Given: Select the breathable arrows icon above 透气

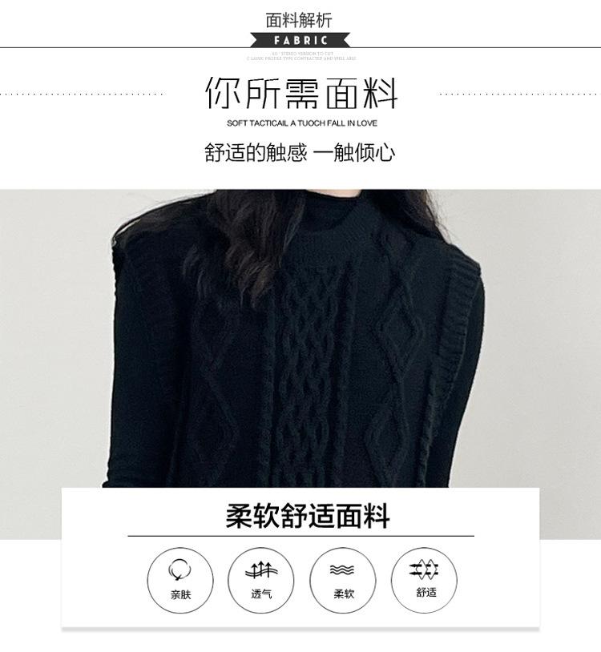Looking at the screenshot, I should [x=261, y=569].
